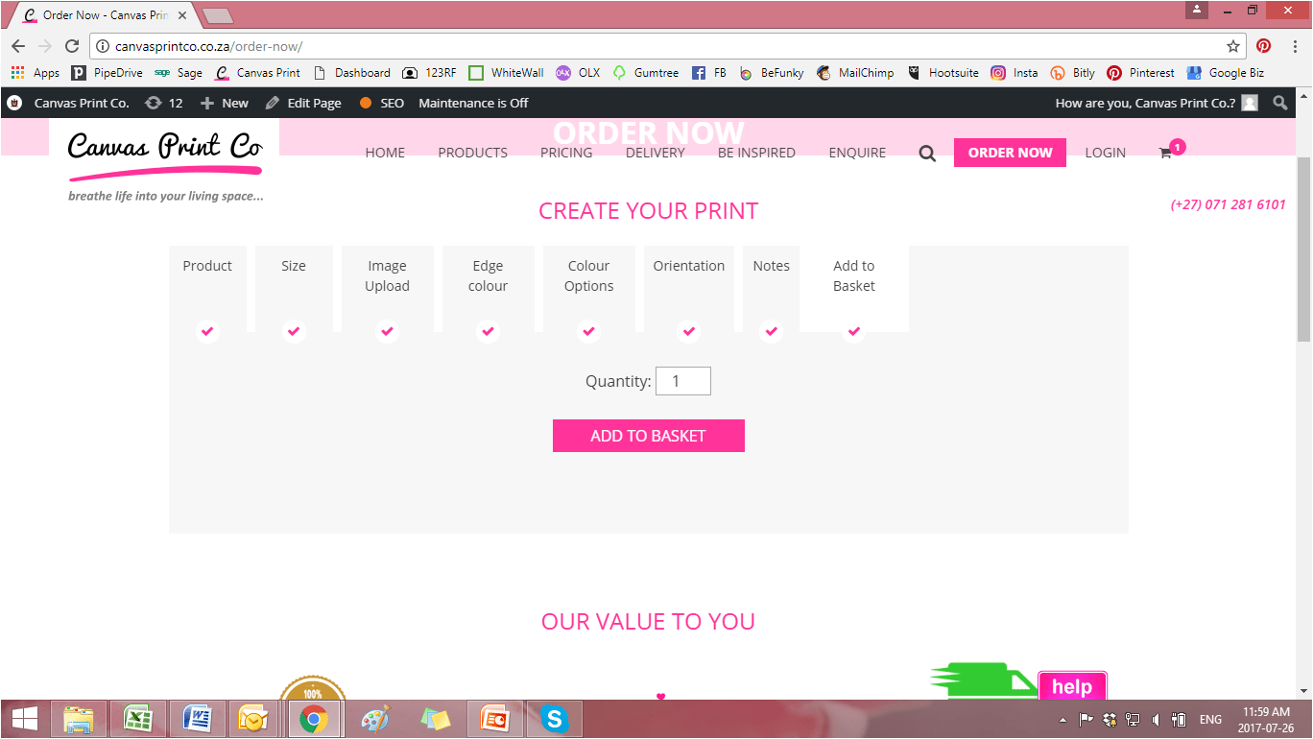
Task: Open Excel from the taskbar
Action: (138, 719)
